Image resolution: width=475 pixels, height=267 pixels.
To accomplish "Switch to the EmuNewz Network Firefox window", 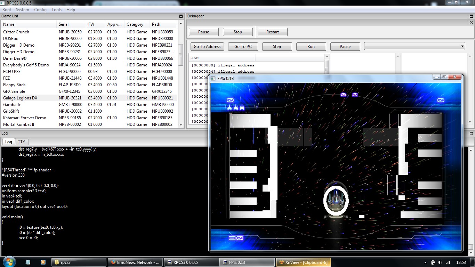I will [x=135, y=262].
